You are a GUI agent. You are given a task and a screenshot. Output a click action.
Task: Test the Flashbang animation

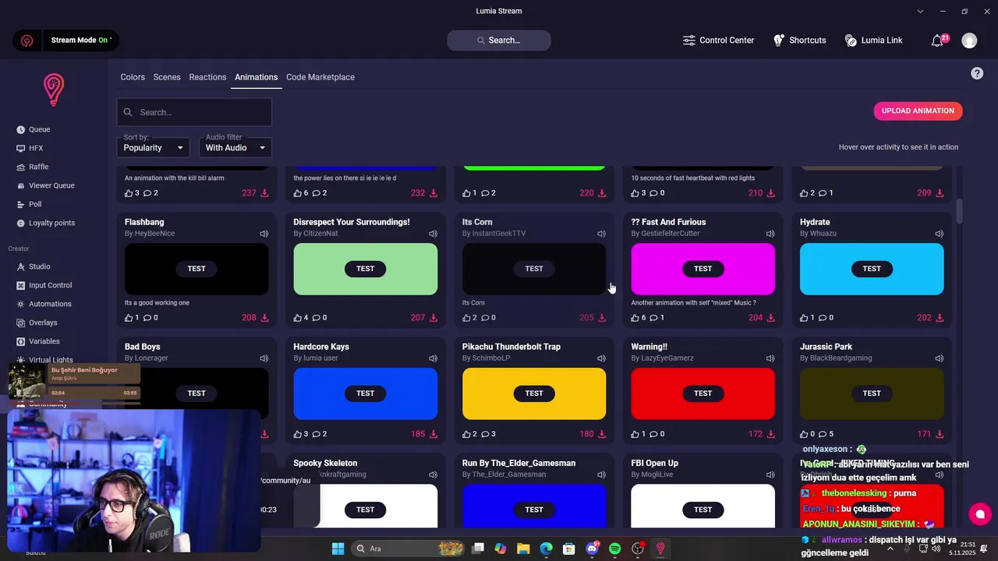(x=196, y=269)
